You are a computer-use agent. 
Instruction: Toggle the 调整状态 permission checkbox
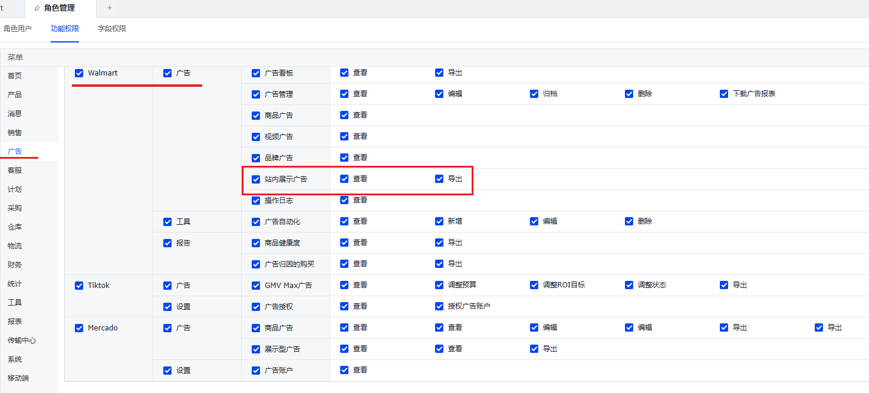click(x=629, y=285)
